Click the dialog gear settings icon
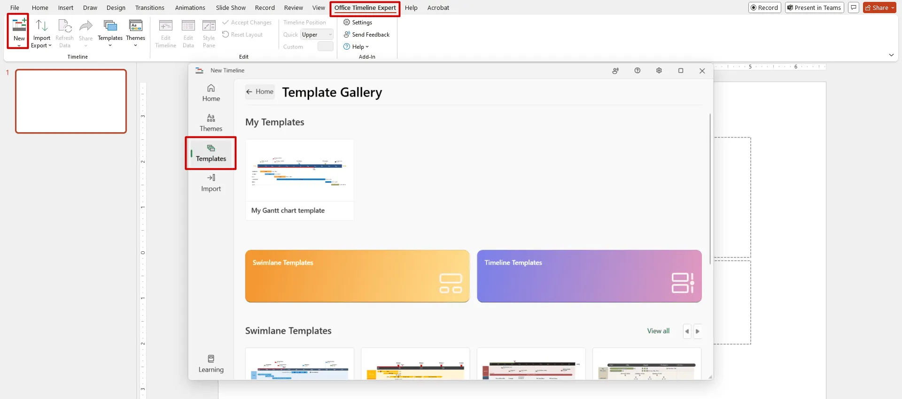The image size is (902, 399). click(659, 71)
